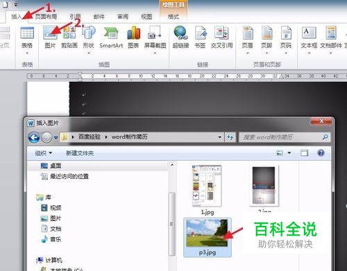Screen dimensions: 347x271
Task: Open the Insert (插入) ribbon tab
Action: pyautogui.click(x=16, y=17)
